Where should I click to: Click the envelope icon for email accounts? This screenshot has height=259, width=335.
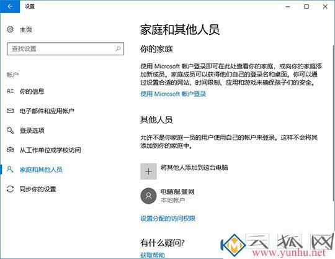[10, 111]
